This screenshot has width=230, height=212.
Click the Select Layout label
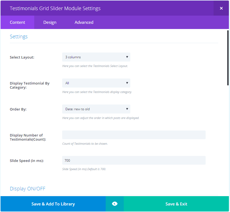pos(22,57)
